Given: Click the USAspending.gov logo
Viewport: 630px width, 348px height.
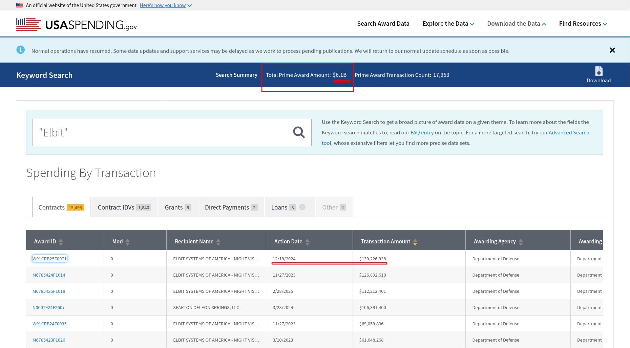Looking at the screenshot, I should 77,24.
